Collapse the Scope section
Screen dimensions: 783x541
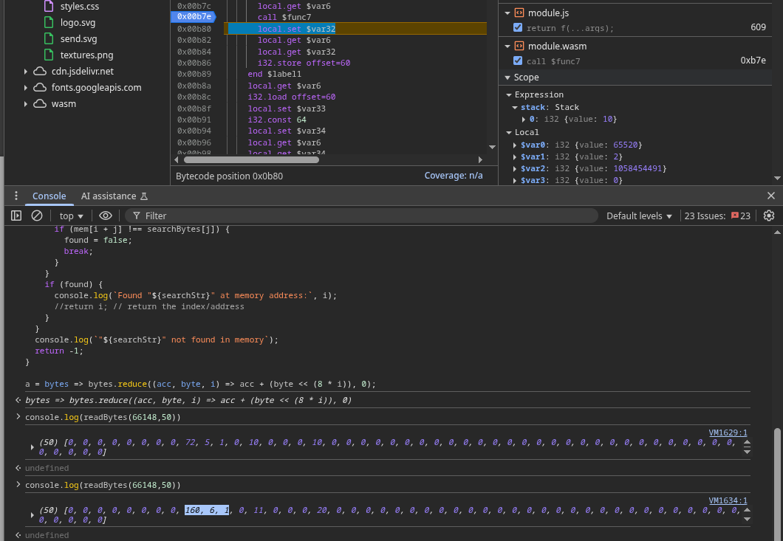click(x=507, y=77)
